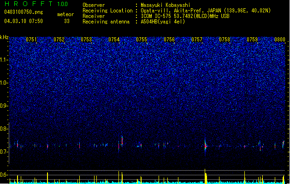Click the tall echo streak just after 0754
This screenshot has height=184, width=290.
coord(122,141)
